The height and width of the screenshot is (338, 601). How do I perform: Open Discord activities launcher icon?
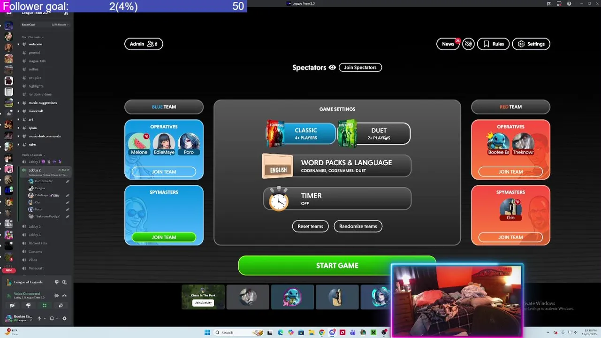pyautogui.click(x=45, y=306)
